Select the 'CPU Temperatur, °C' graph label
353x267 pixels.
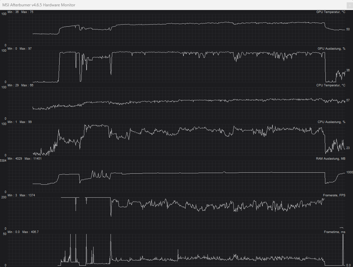tap(331, 85)
